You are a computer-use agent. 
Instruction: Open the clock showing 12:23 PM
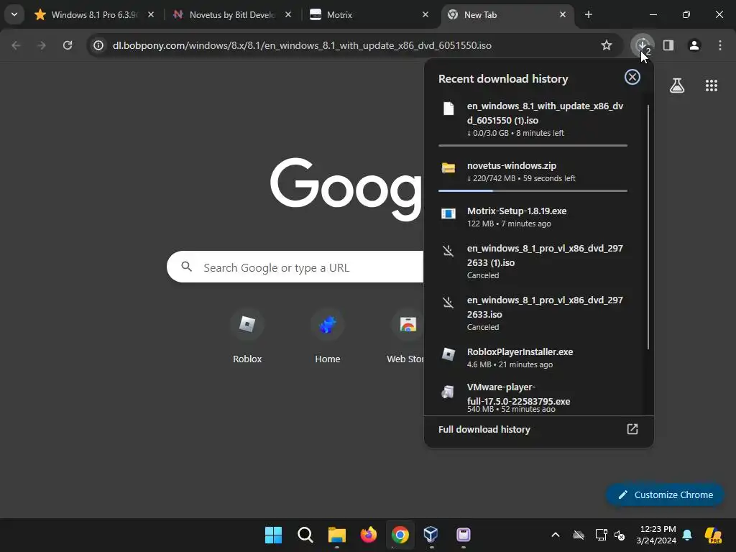[656, 535]
